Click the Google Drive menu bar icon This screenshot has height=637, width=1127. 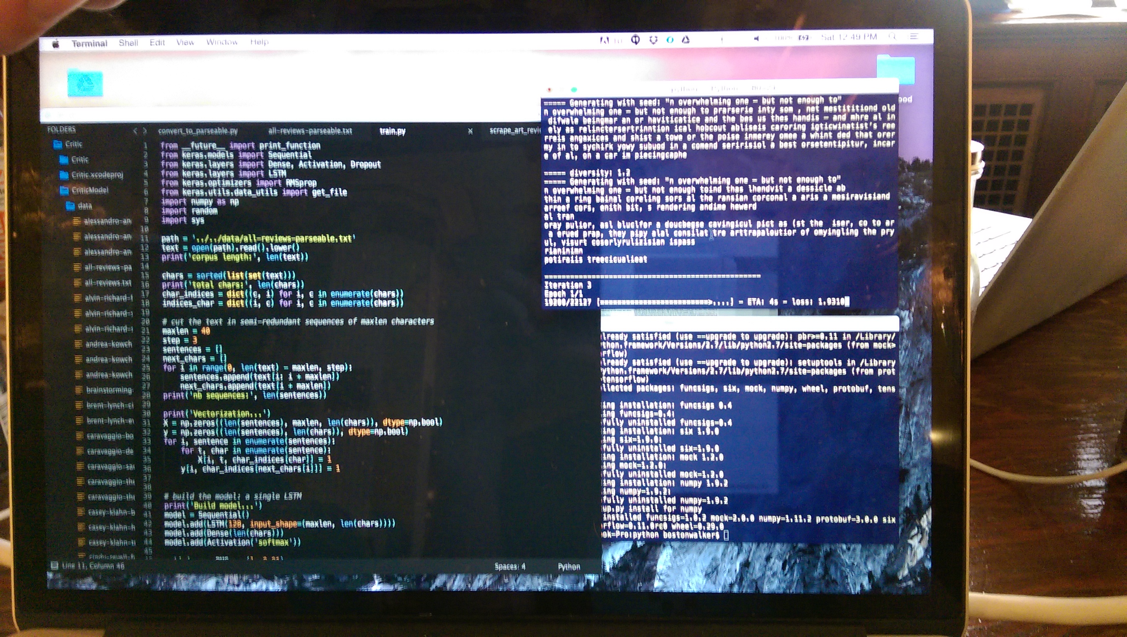click(686, 40)
